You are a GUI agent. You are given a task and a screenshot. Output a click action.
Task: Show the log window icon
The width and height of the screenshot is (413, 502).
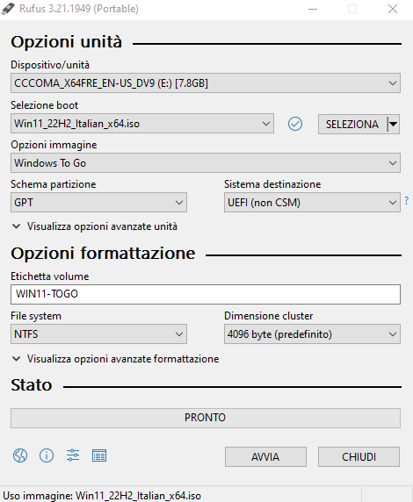[x=99, y=455]
